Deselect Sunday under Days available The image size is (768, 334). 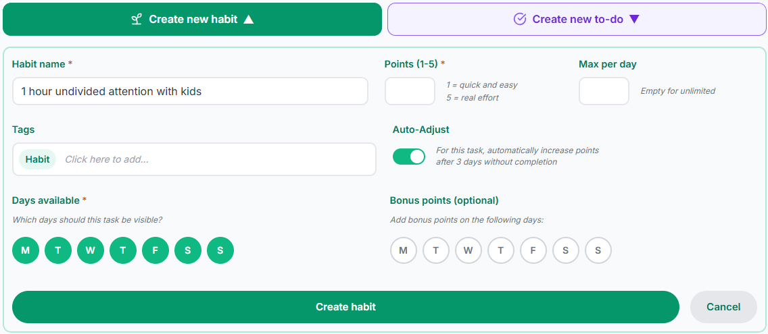pyautogui.click(x=220, y=250)
